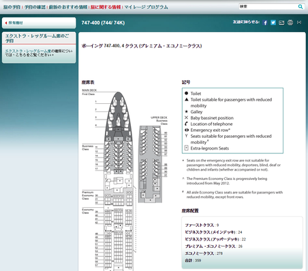
Task: Select the エコノミークラス: 278 line
Action: (x=204, y=253)
